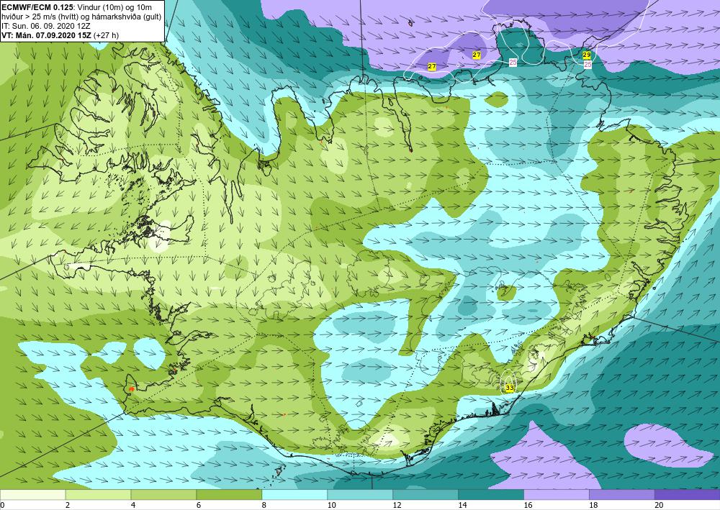Click the 'VT: Mán. 07.09.2020 15Z' valid time
The height and width of the screenshot is (510, 720).
[46, 35]
